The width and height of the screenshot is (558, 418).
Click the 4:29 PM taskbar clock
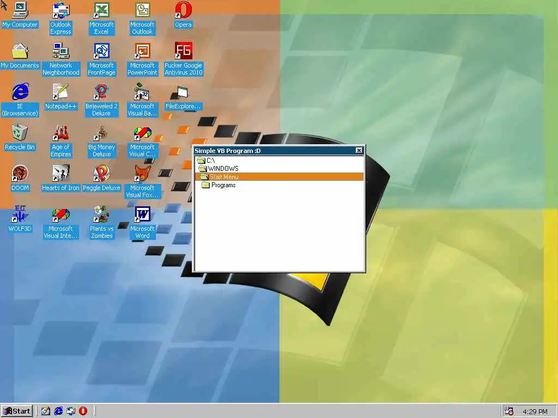point(535,411)
